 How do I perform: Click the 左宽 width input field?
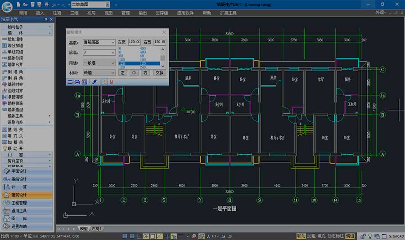pos(135,42)
